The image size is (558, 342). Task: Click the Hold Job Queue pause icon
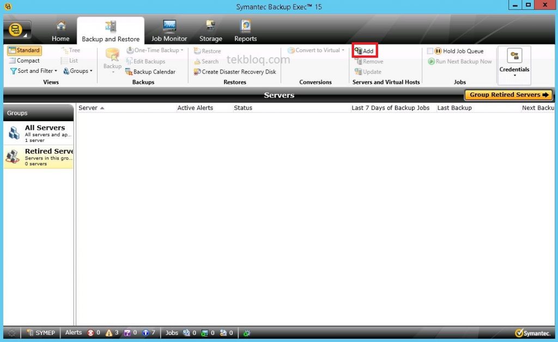(x=438, y=51)
